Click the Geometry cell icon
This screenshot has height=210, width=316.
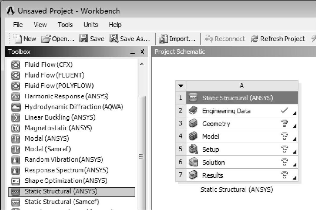click(193, 124)
